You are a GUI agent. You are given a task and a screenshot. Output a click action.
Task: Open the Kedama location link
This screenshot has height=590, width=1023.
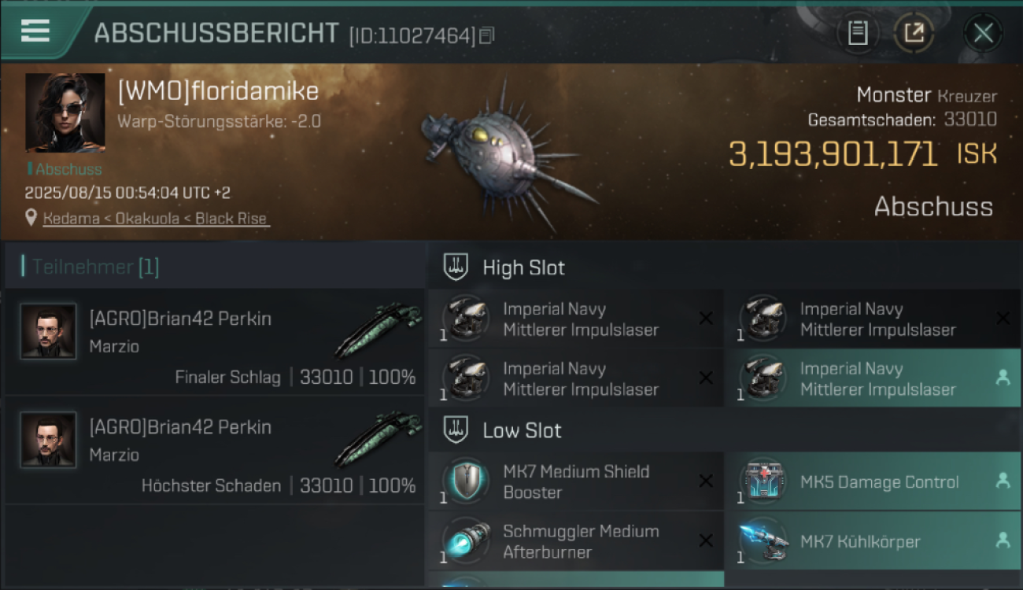[x=157, y=218]
